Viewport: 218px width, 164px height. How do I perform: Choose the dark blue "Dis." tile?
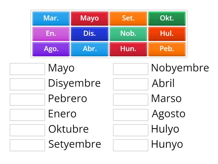click(90, 34)
